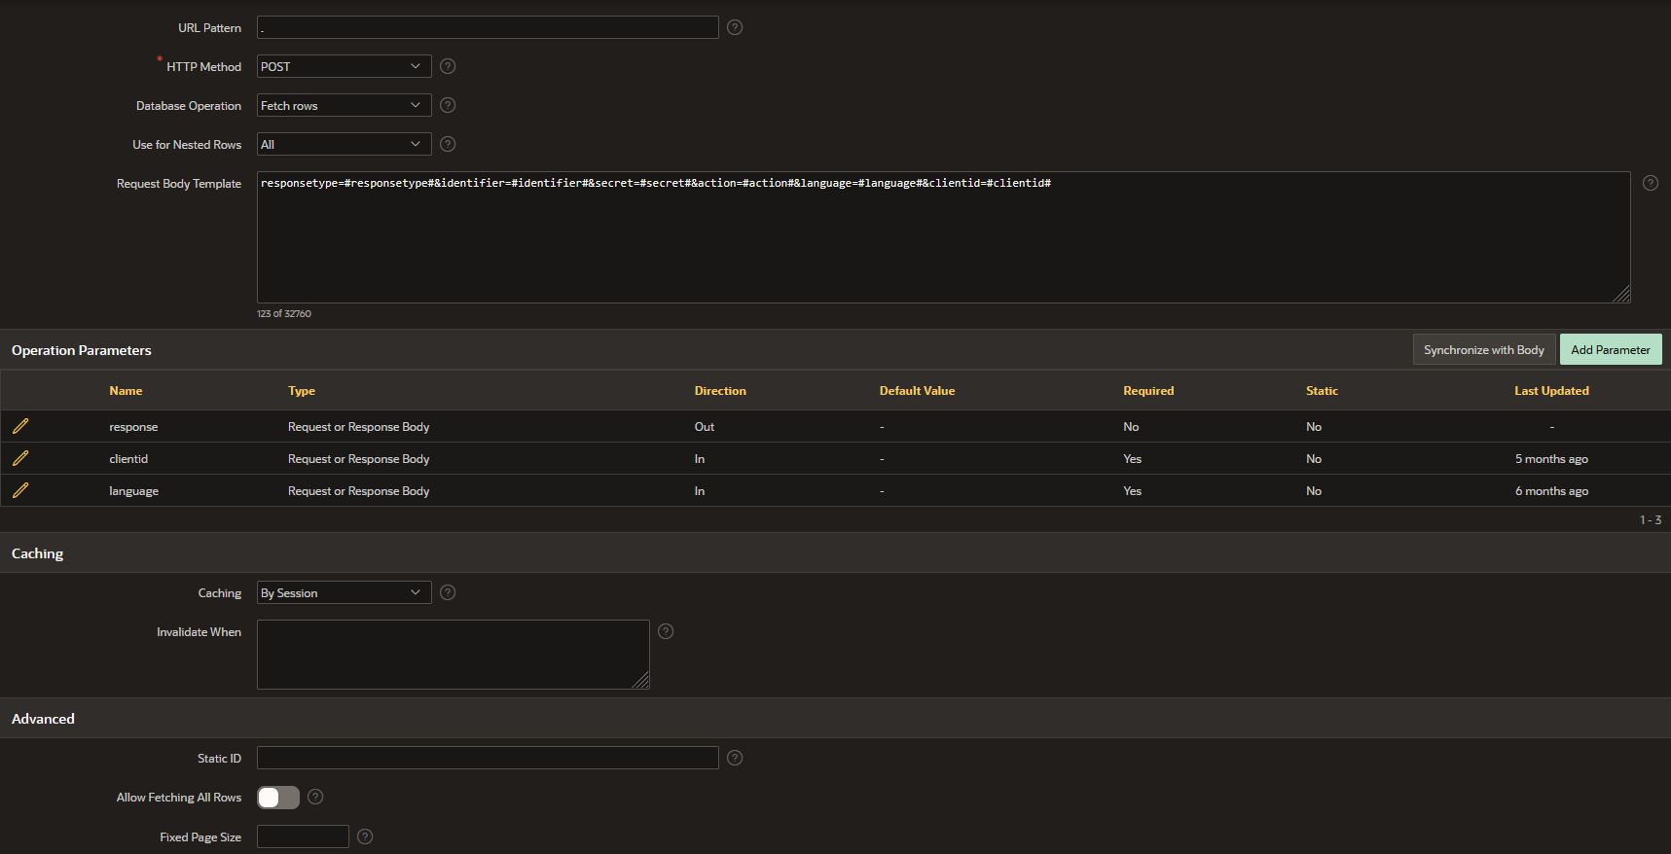Click Add Parameter button
Viewport: 1671px width, 854px height.
click(x=1611, y=349)
